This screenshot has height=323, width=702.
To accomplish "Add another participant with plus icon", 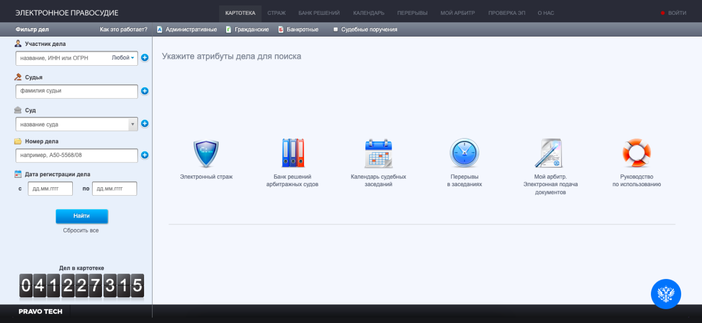I will 145,58.
